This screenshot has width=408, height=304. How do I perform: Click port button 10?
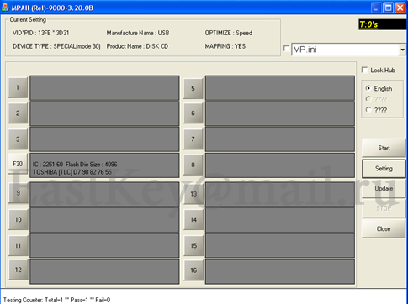(x=19, y=219)
